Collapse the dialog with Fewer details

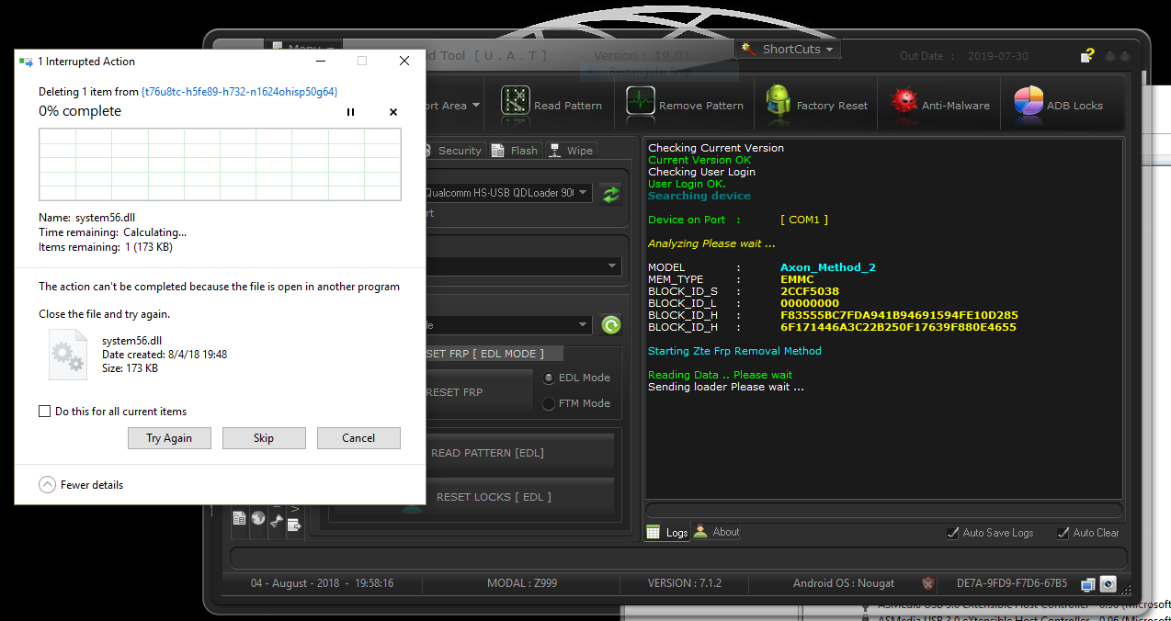(81, 485)
